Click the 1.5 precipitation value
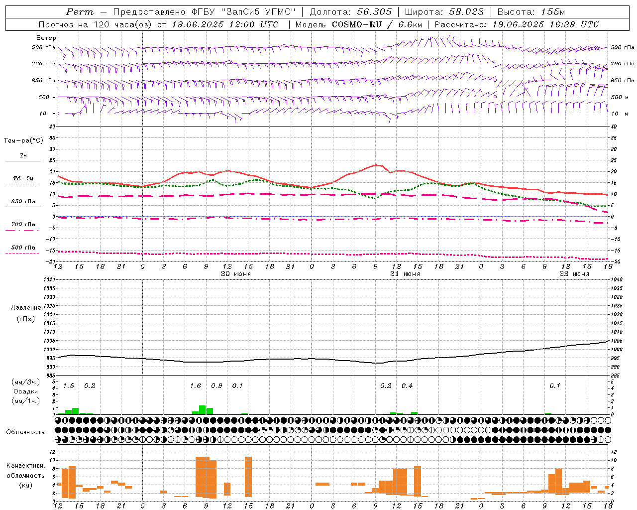Image resolution: width=637 pixels, height=510 pixels. 69,386
